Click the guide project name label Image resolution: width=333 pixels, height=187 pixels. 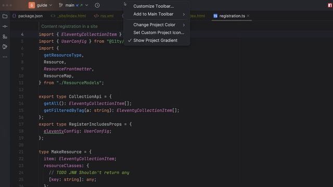pos(42,5)
